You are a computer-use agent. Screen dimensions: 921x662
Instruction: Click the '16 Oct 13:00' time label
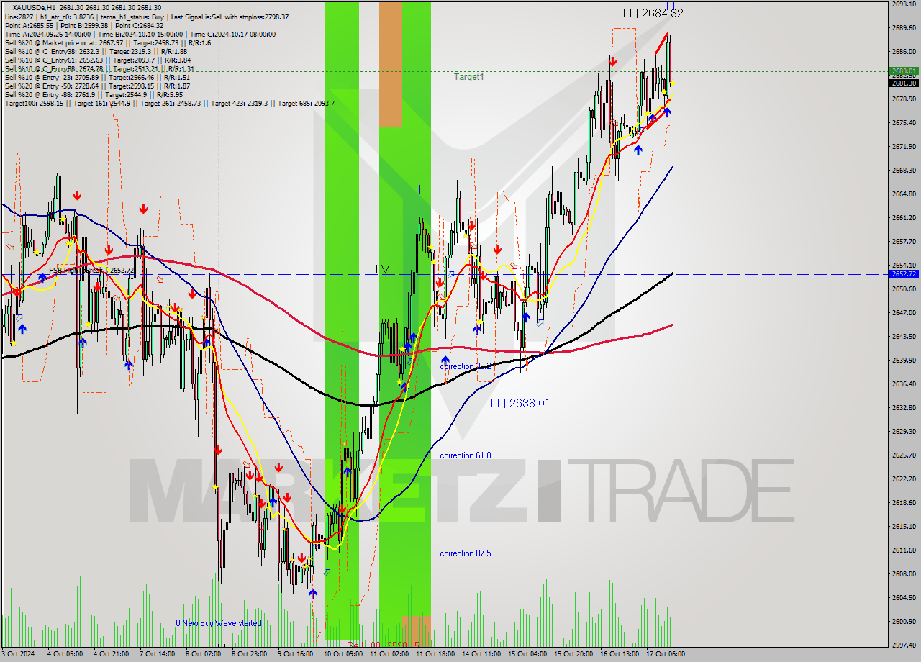pos(619,654)
